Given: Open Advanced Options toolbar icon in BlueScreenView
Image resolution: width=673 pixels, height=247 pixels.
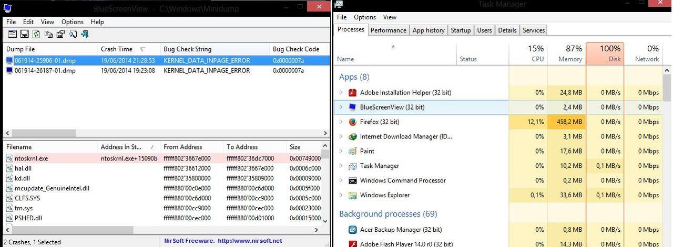Looking at the screenshot, I should tap(13, 34).
